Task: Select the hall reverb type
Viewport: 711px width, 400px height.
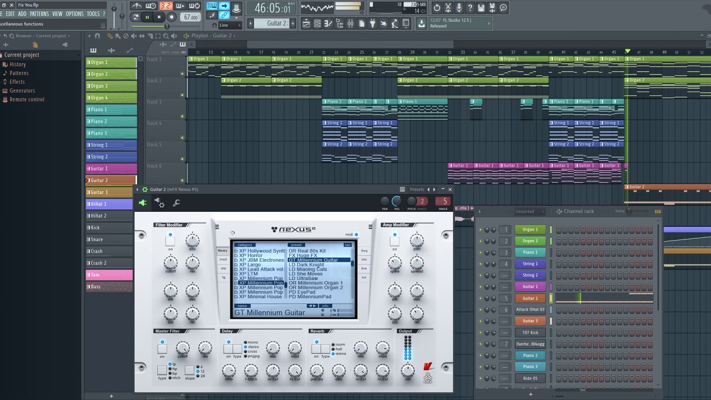Action: click(337, 349)
